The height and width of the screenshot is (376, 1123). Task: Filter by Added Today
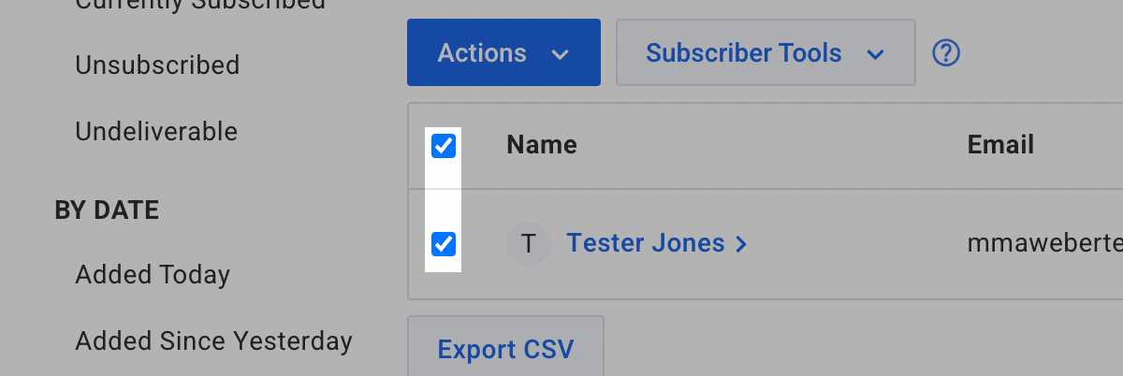click(153, 275)
